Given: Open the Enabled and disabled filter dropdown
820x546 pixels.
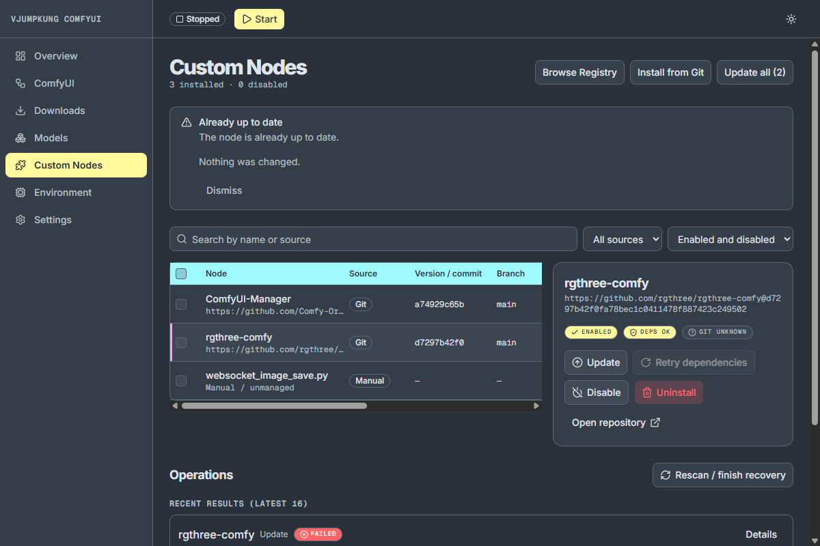Looking at the screenshot, I should pos(730,240).
